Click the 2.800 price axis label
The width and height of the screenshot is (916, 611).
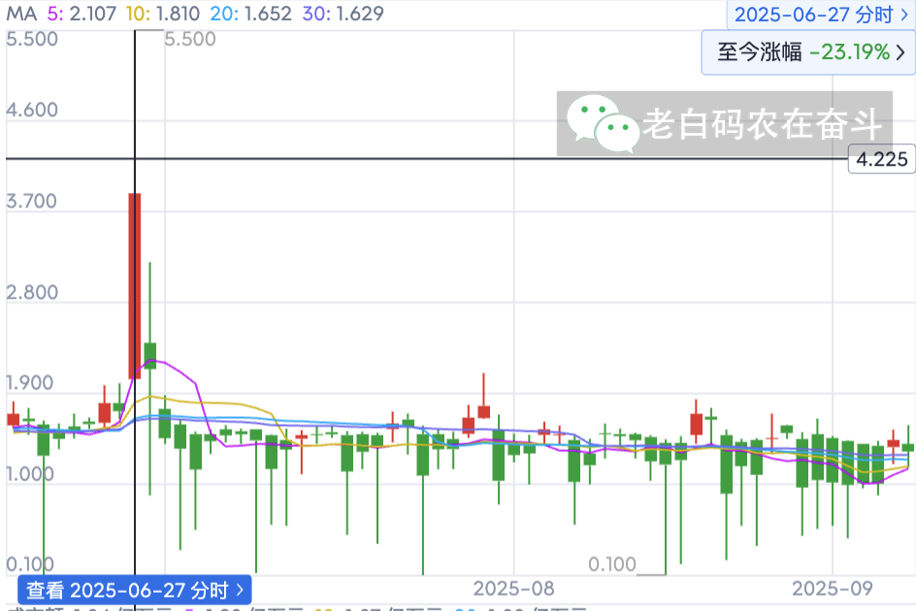[x=32, y=292]
